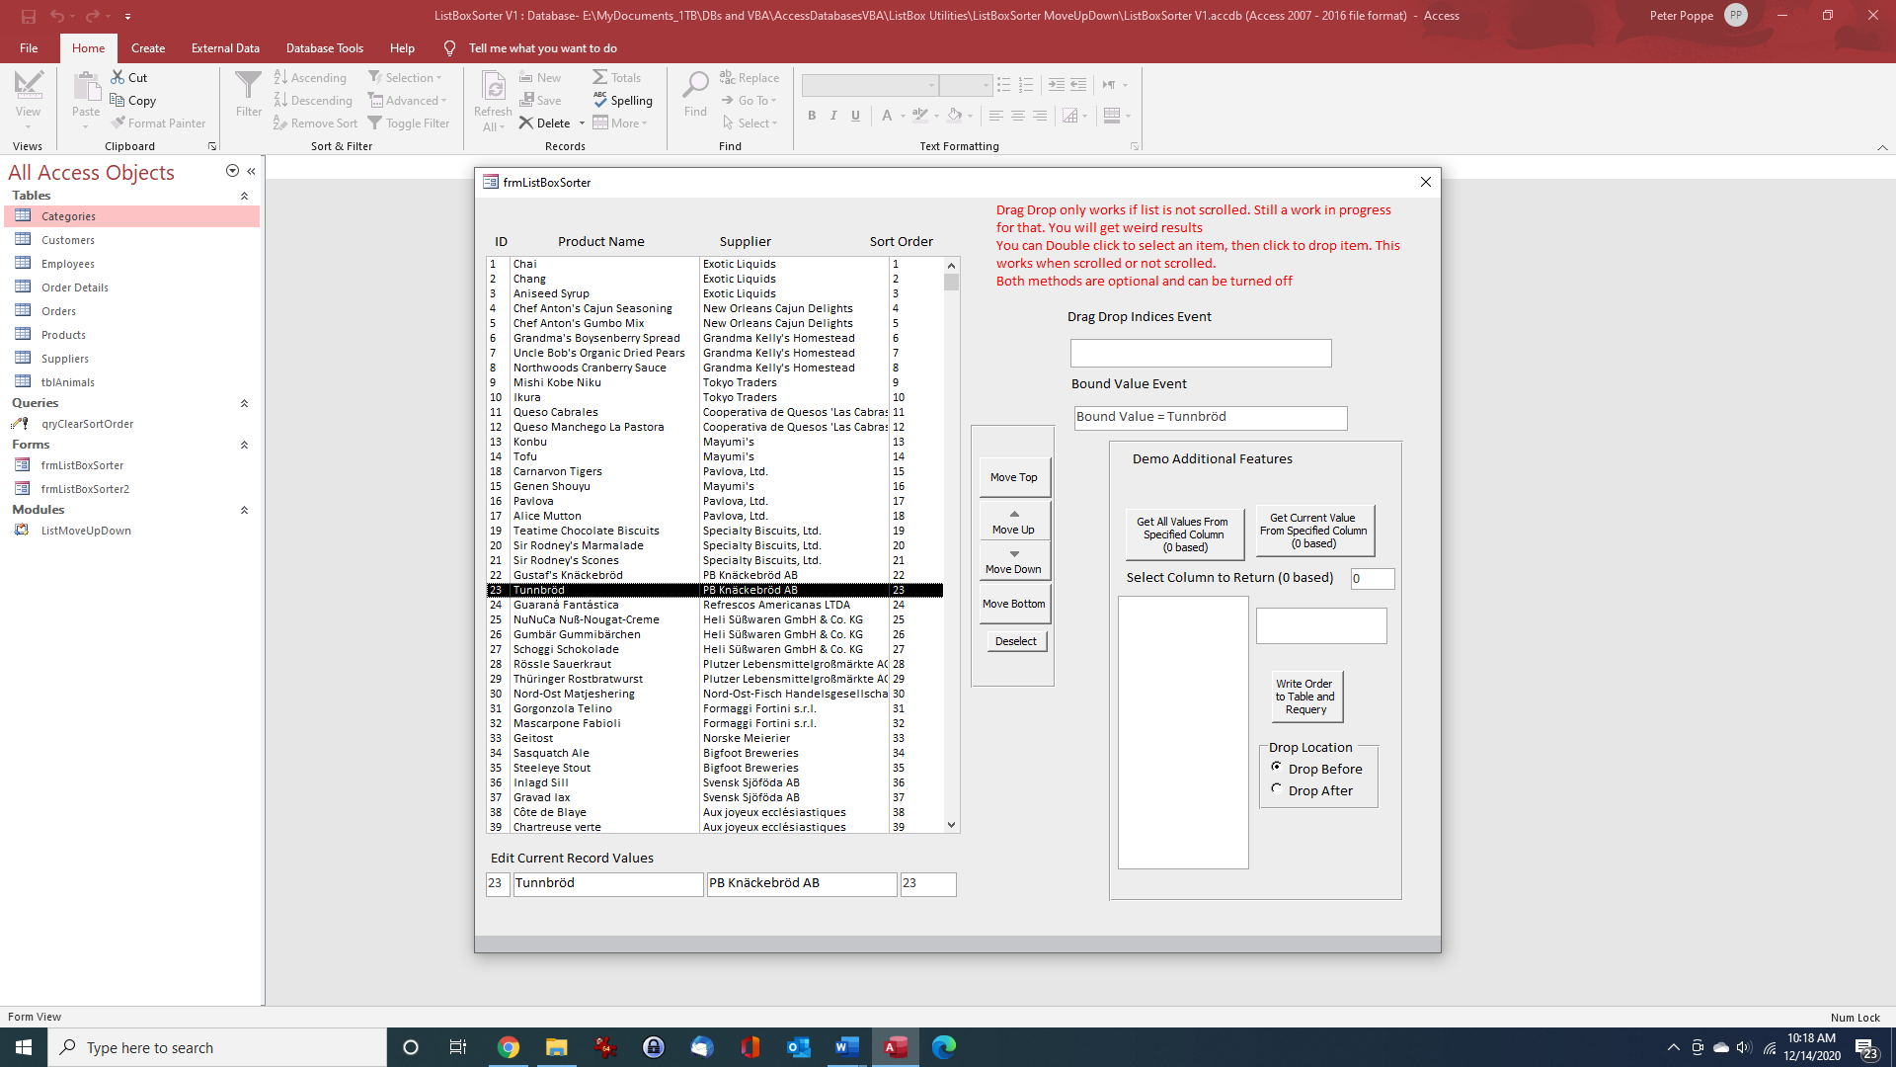Click the Underline formatting button
This screenshot has height=1067, width=1896.
click(x=855, y=116)
